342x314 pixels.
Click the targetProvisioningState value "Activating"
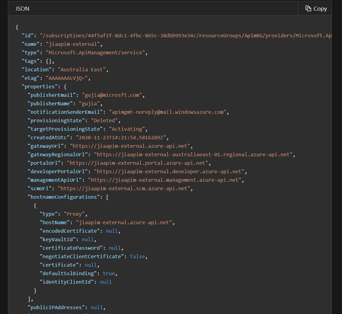coord(129,129)
